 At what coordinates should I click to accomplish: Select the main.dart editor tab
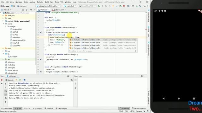(x=44, y=10)
